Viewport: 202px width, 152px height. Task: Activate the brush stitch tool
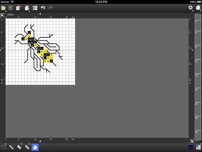(x=11, y=147)
